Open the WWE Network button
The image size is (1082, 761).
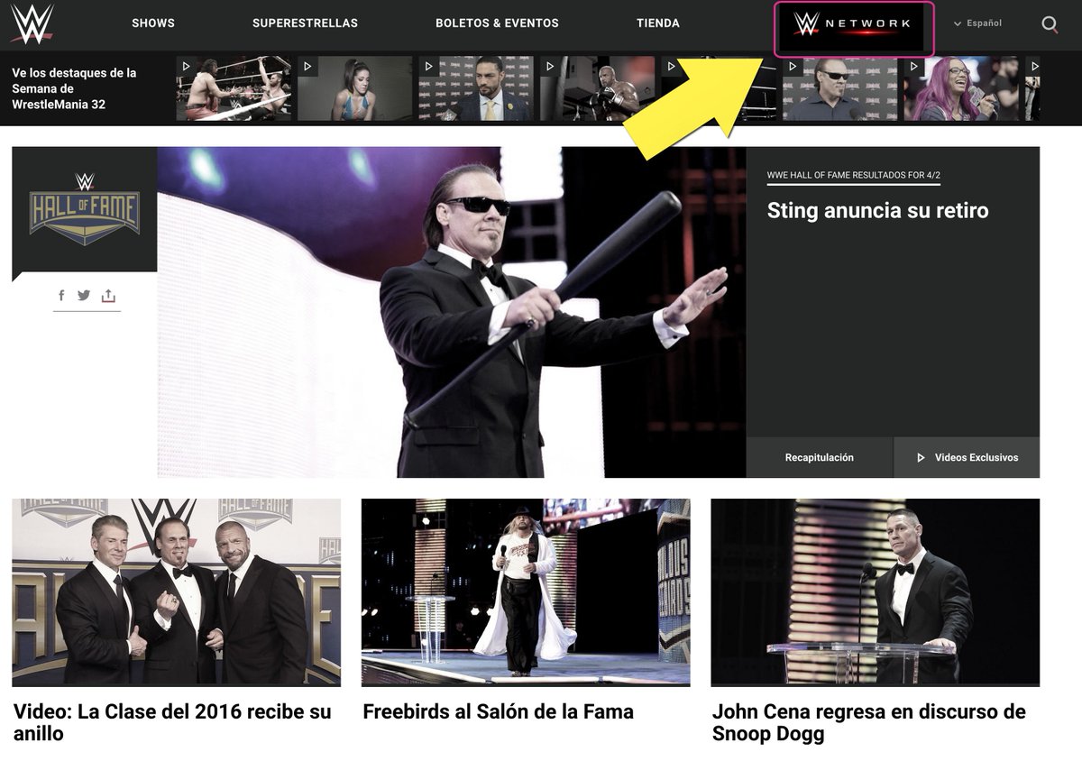tap(854, 28)
